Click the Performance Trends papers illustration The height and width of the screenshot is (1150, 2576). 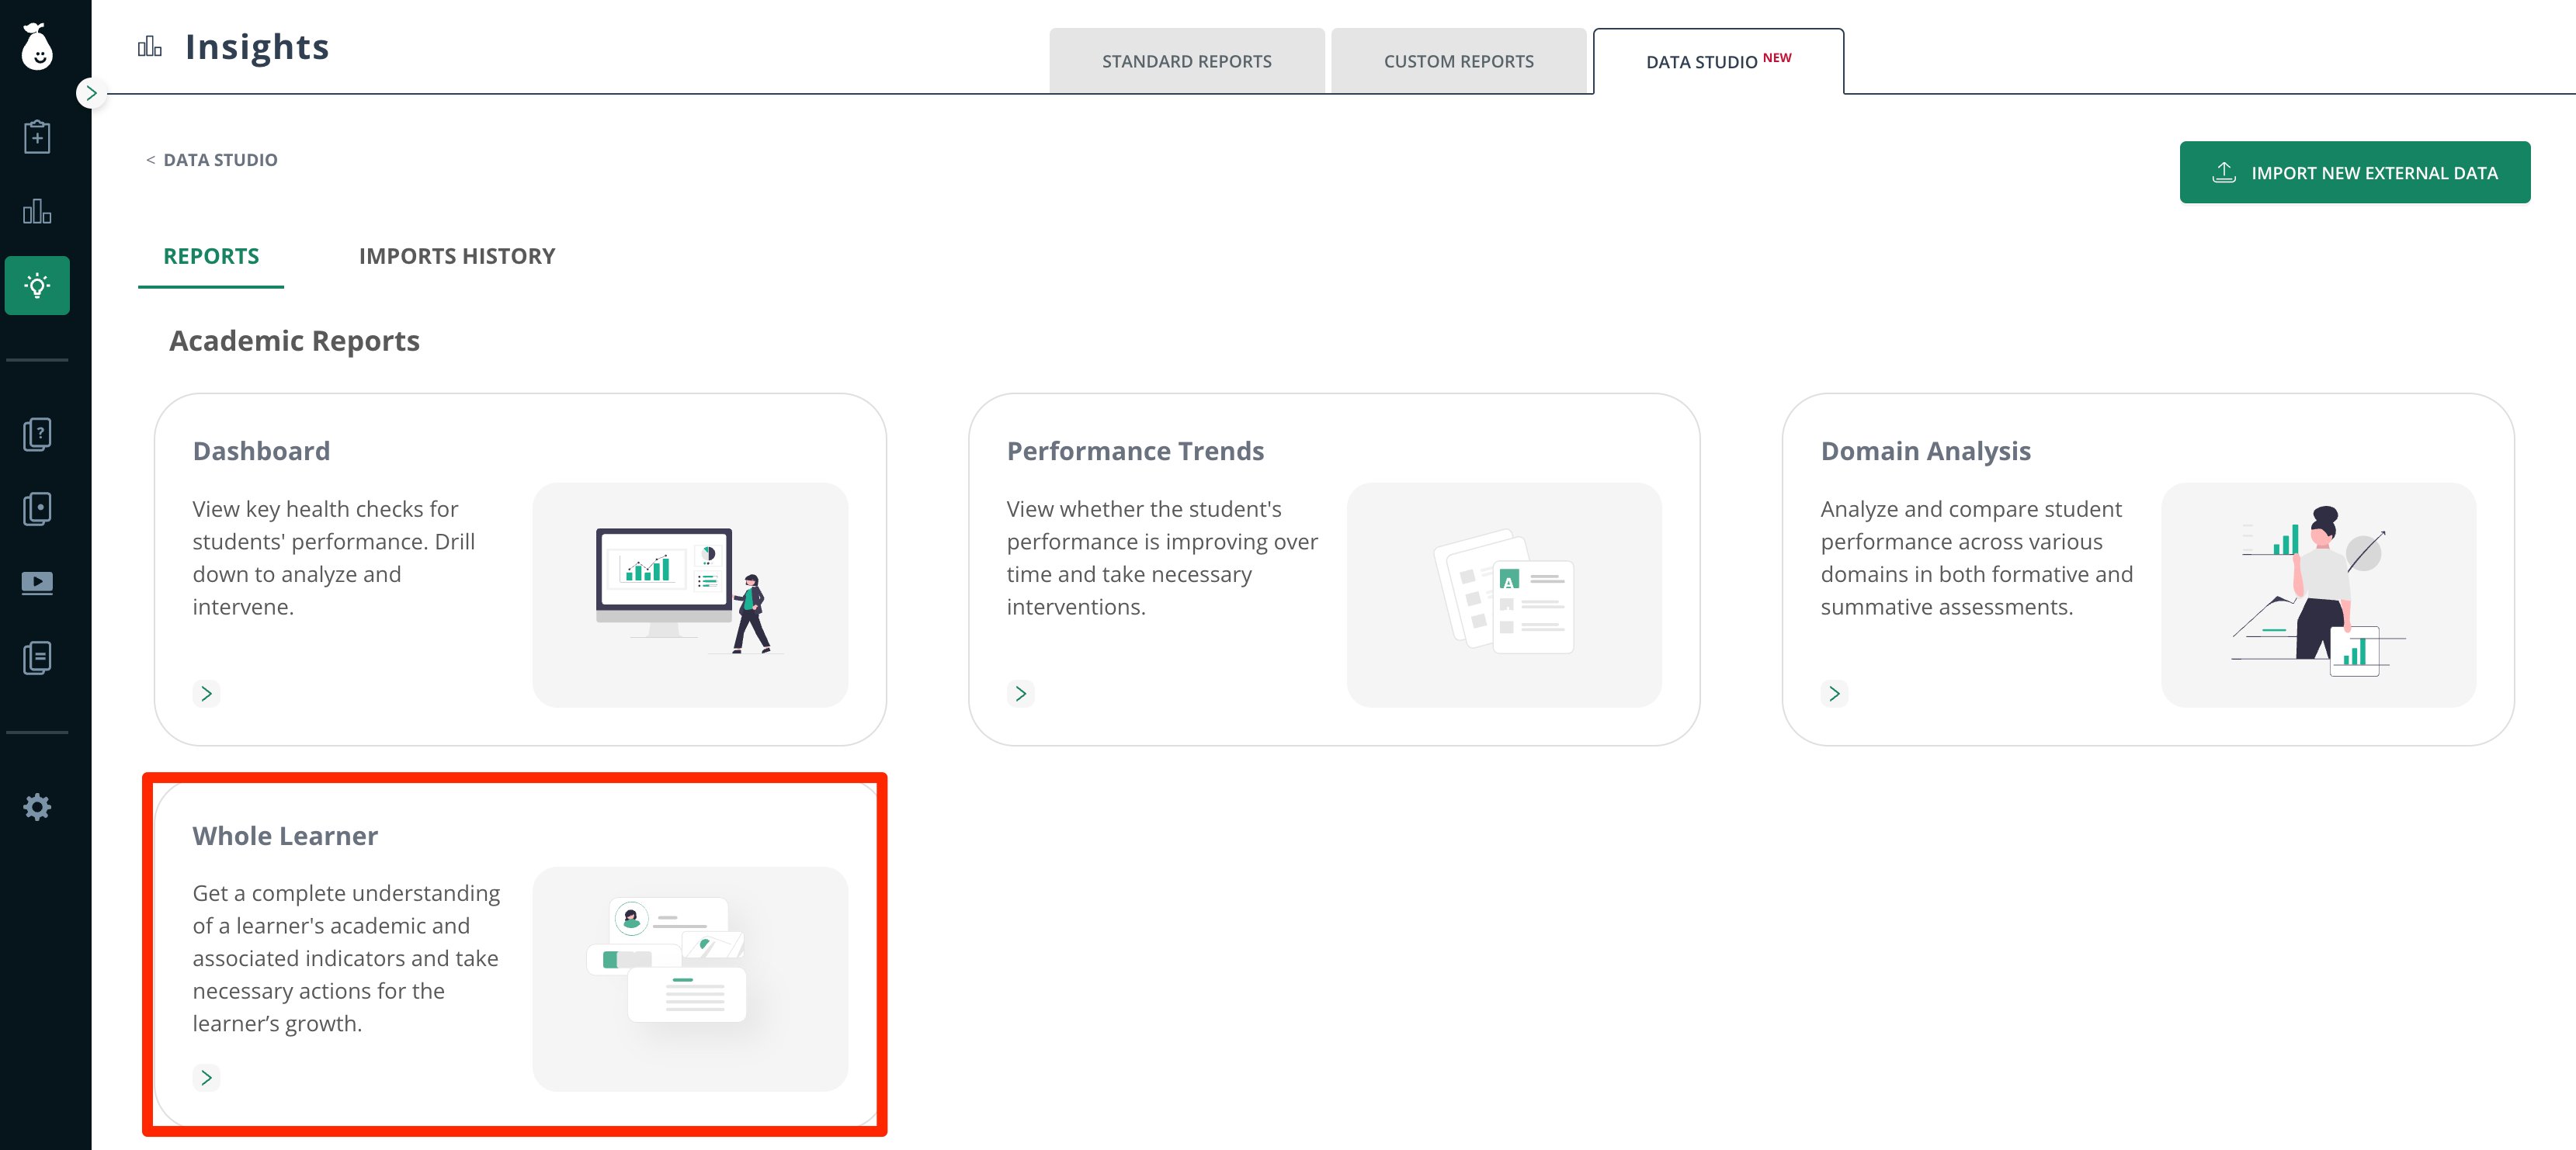coord(1504,594)
